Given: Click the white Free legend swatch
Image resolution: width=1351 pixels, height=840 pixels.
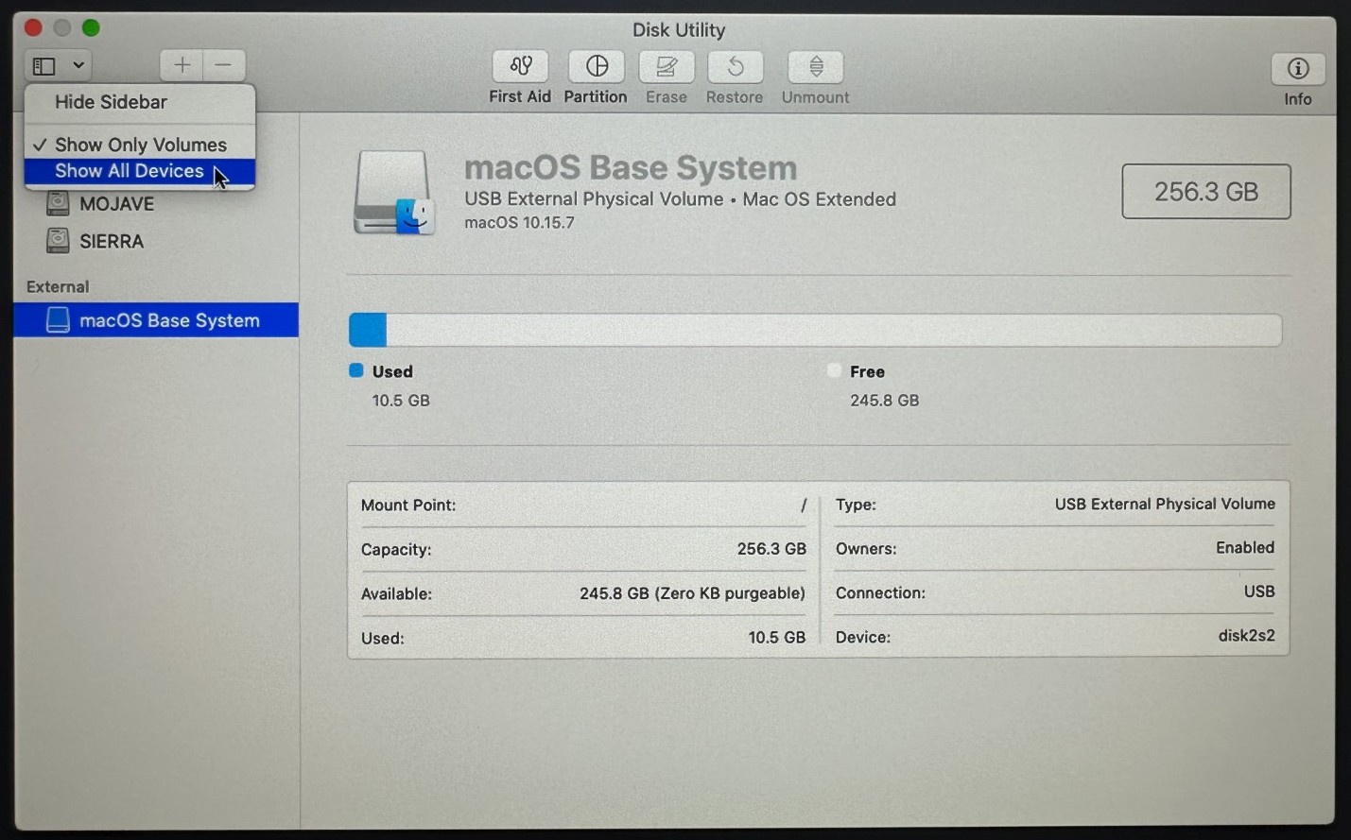Looking at the screenshot, I should (x=834, y=370).
